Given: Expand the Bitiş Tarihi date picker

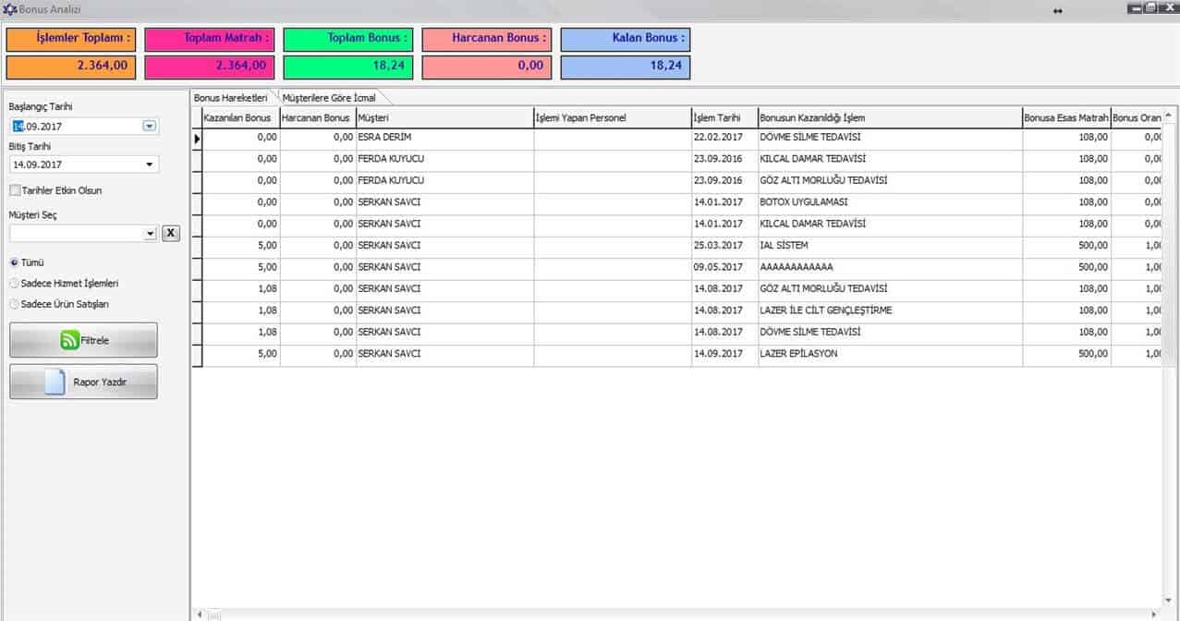Looking at the screenshot, I should pyautogui.click(x=150, y=165).
